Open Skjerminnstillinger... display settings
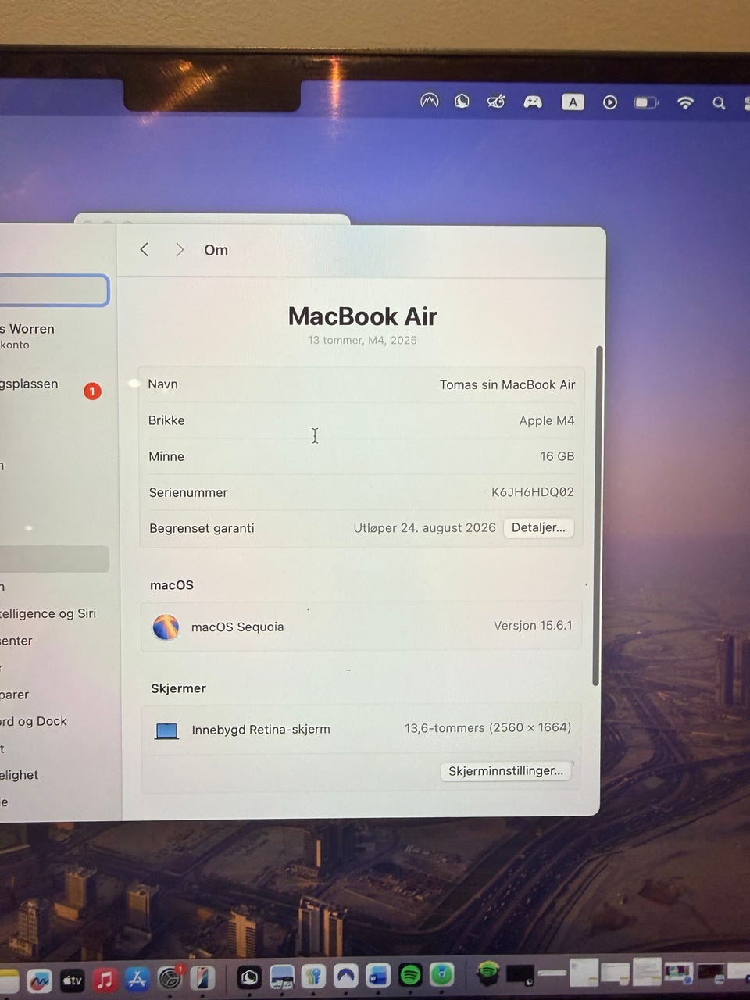The height and width of the screenshot is (1000, 750). [505, 771]
